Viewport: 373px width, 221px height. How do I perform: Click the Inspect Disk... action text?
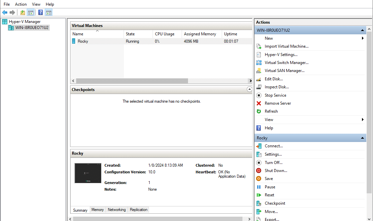(x=276, y=87)
